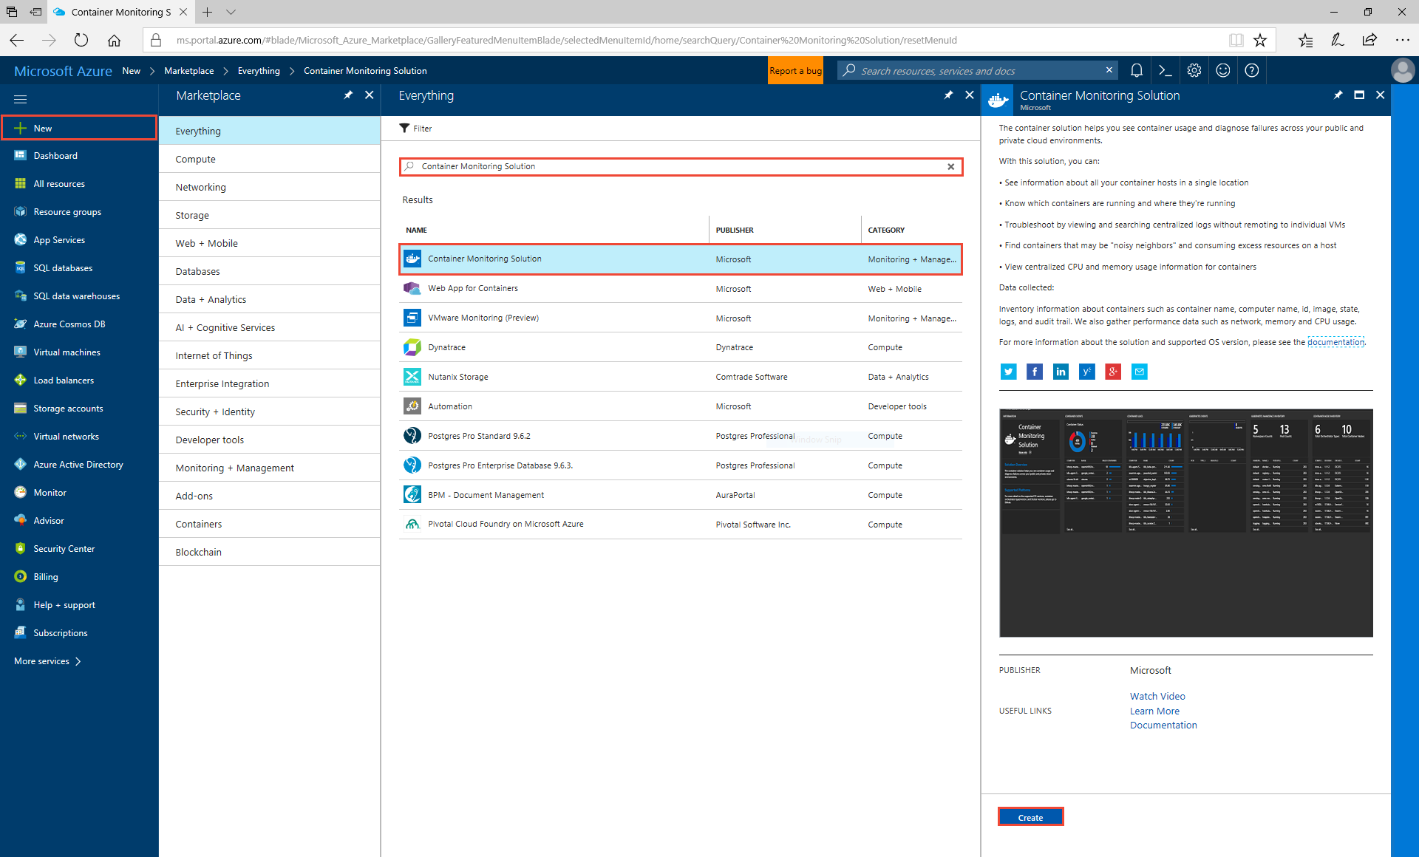This screenshot has height=857, width=1419.
Task: Expand the More services menu item
Action: click(x=49, y=661)
